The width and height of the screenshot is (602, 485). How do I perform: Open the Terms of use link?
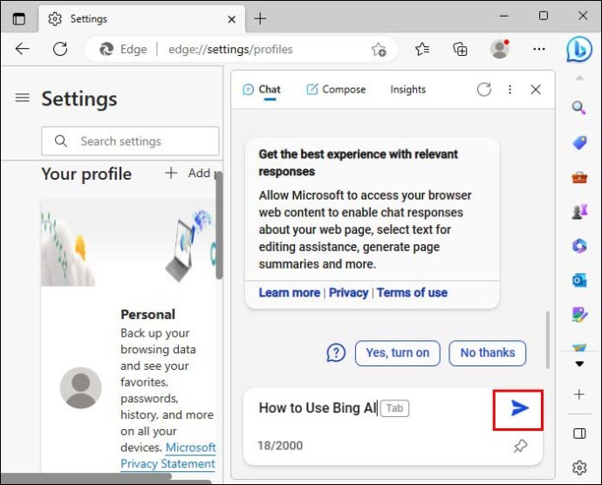[412, 292]
